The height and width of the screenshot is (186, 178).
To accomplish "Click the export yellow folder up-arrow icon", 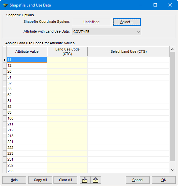I will click(x=96, y=180).
